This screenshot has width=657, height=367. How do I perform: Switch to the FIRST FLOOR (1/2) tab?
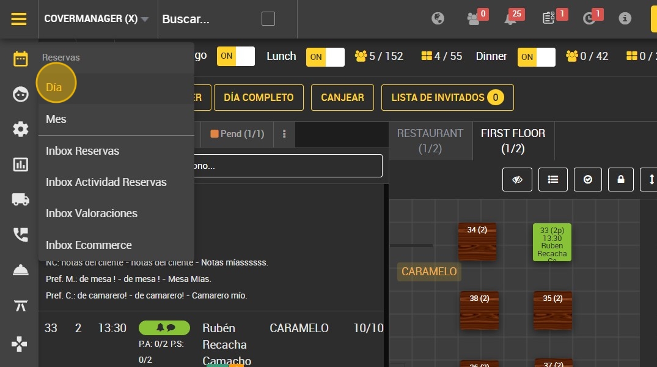[513, 141]
